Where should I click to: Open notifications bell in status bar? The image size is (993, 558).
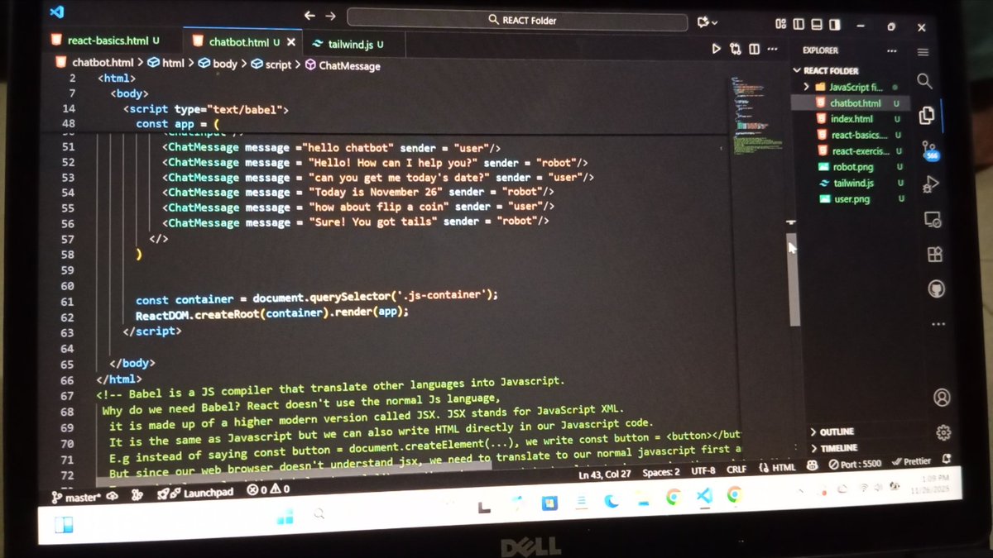[x=947, y=459]
